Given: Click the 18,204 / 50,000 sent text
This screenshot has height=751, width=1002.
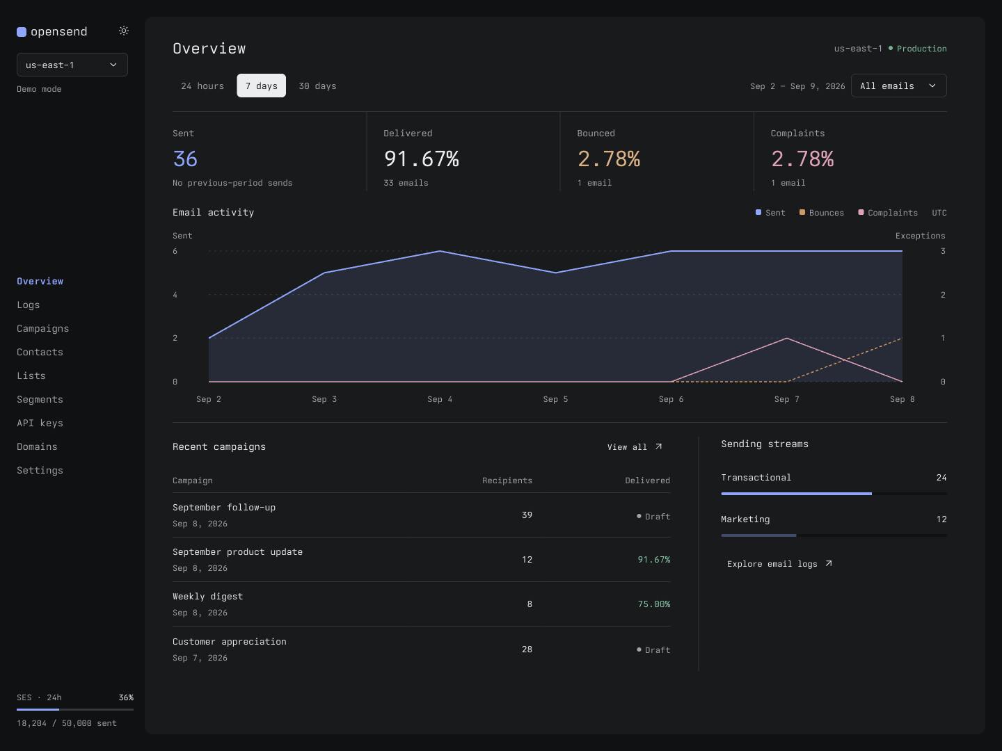Looking at the screenshot, I should click(x=67, y=723).
